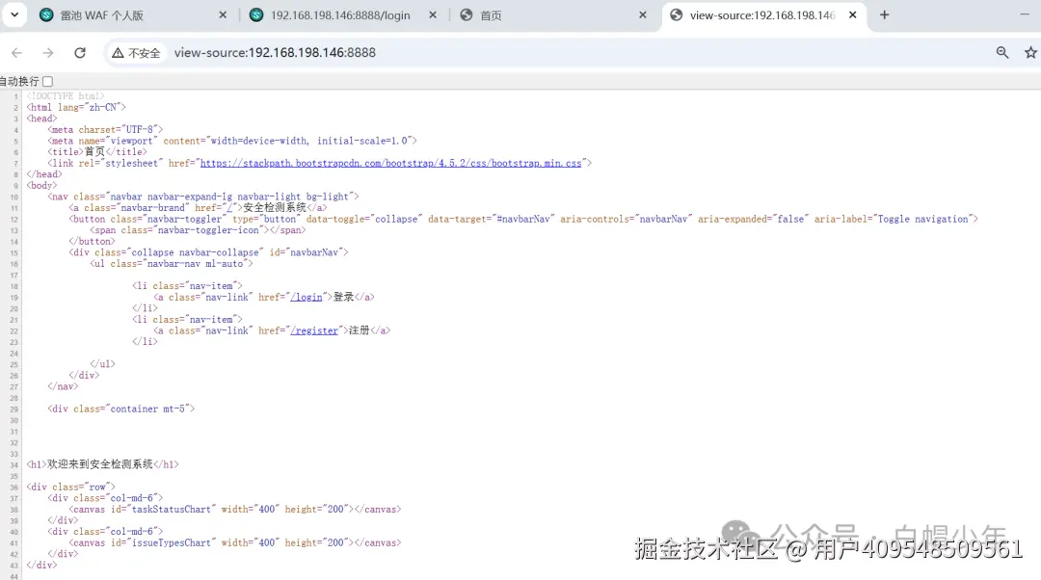Click the navbar-toggler-icon span line
1041x580 pixels.
(198, 230)
